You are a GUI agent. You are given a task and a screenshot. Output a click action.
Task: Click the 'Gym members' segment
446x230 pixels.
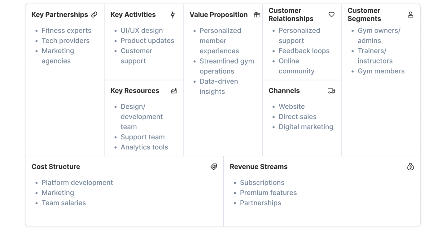click(x=381, y=71)
